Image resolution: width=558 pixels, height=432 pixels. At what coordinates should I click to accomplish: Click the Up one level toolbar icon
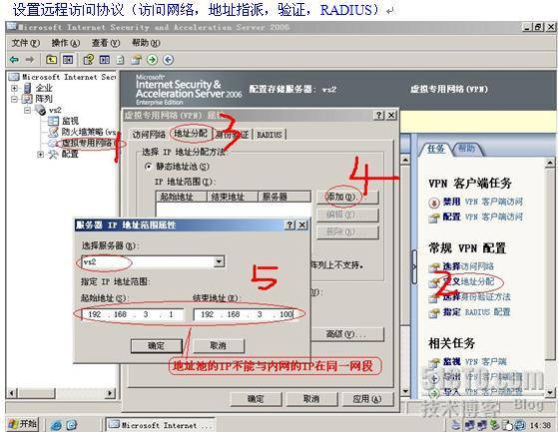(52, 60)
